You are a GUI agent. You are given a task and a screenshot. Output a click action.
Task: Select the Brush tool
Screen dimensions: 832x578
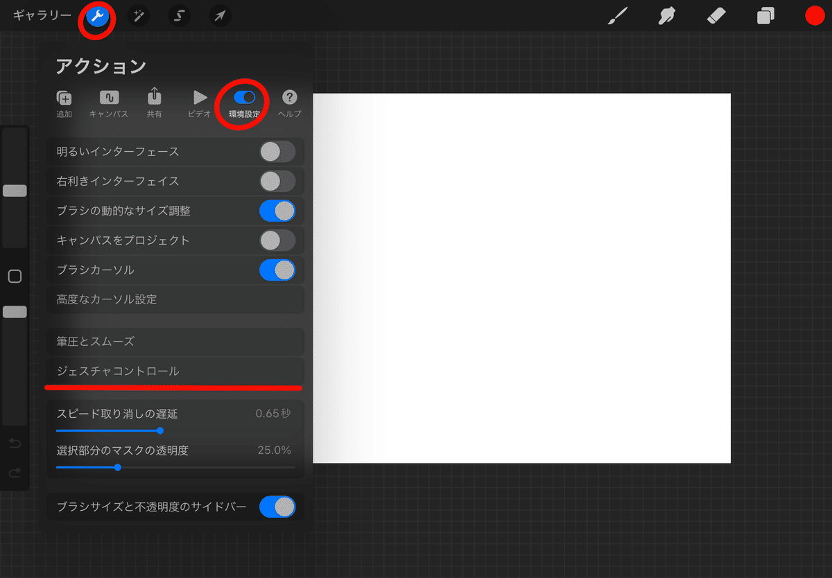click(x=616, y=16)
